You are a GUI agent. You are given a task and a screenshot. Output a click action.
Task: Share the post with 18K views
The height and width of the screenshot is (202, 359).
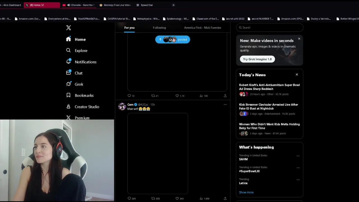[225, 96]
